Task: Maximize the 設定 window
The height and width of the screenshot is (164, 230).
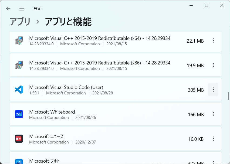Action: (x=207, y=6)
